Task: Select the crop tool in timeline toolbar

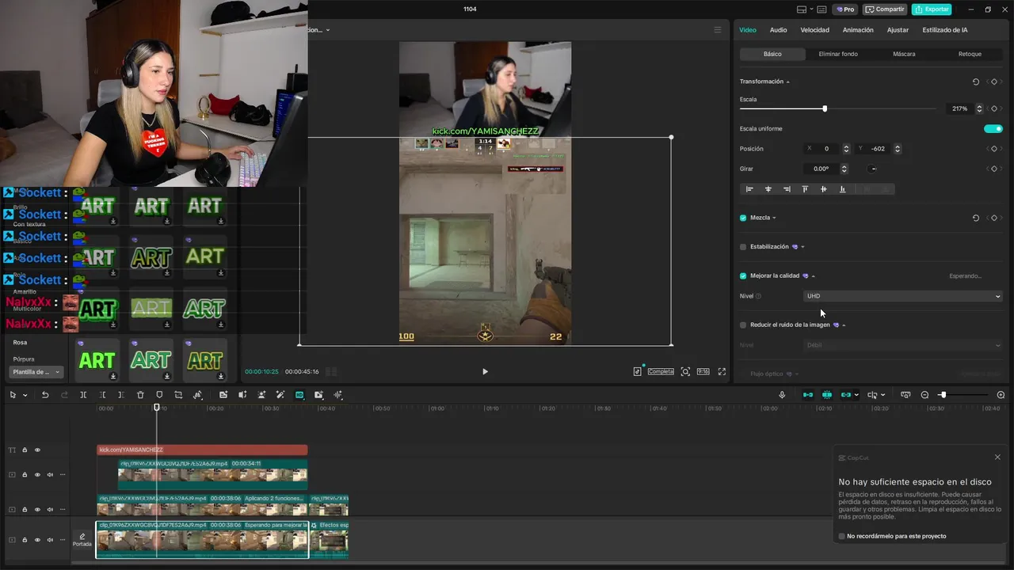Action: click(x=178, y=395)
